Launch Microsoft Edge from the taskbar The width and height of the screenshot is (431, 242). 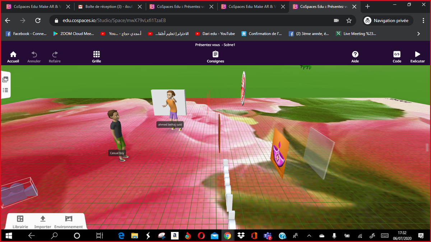point(121,236)
